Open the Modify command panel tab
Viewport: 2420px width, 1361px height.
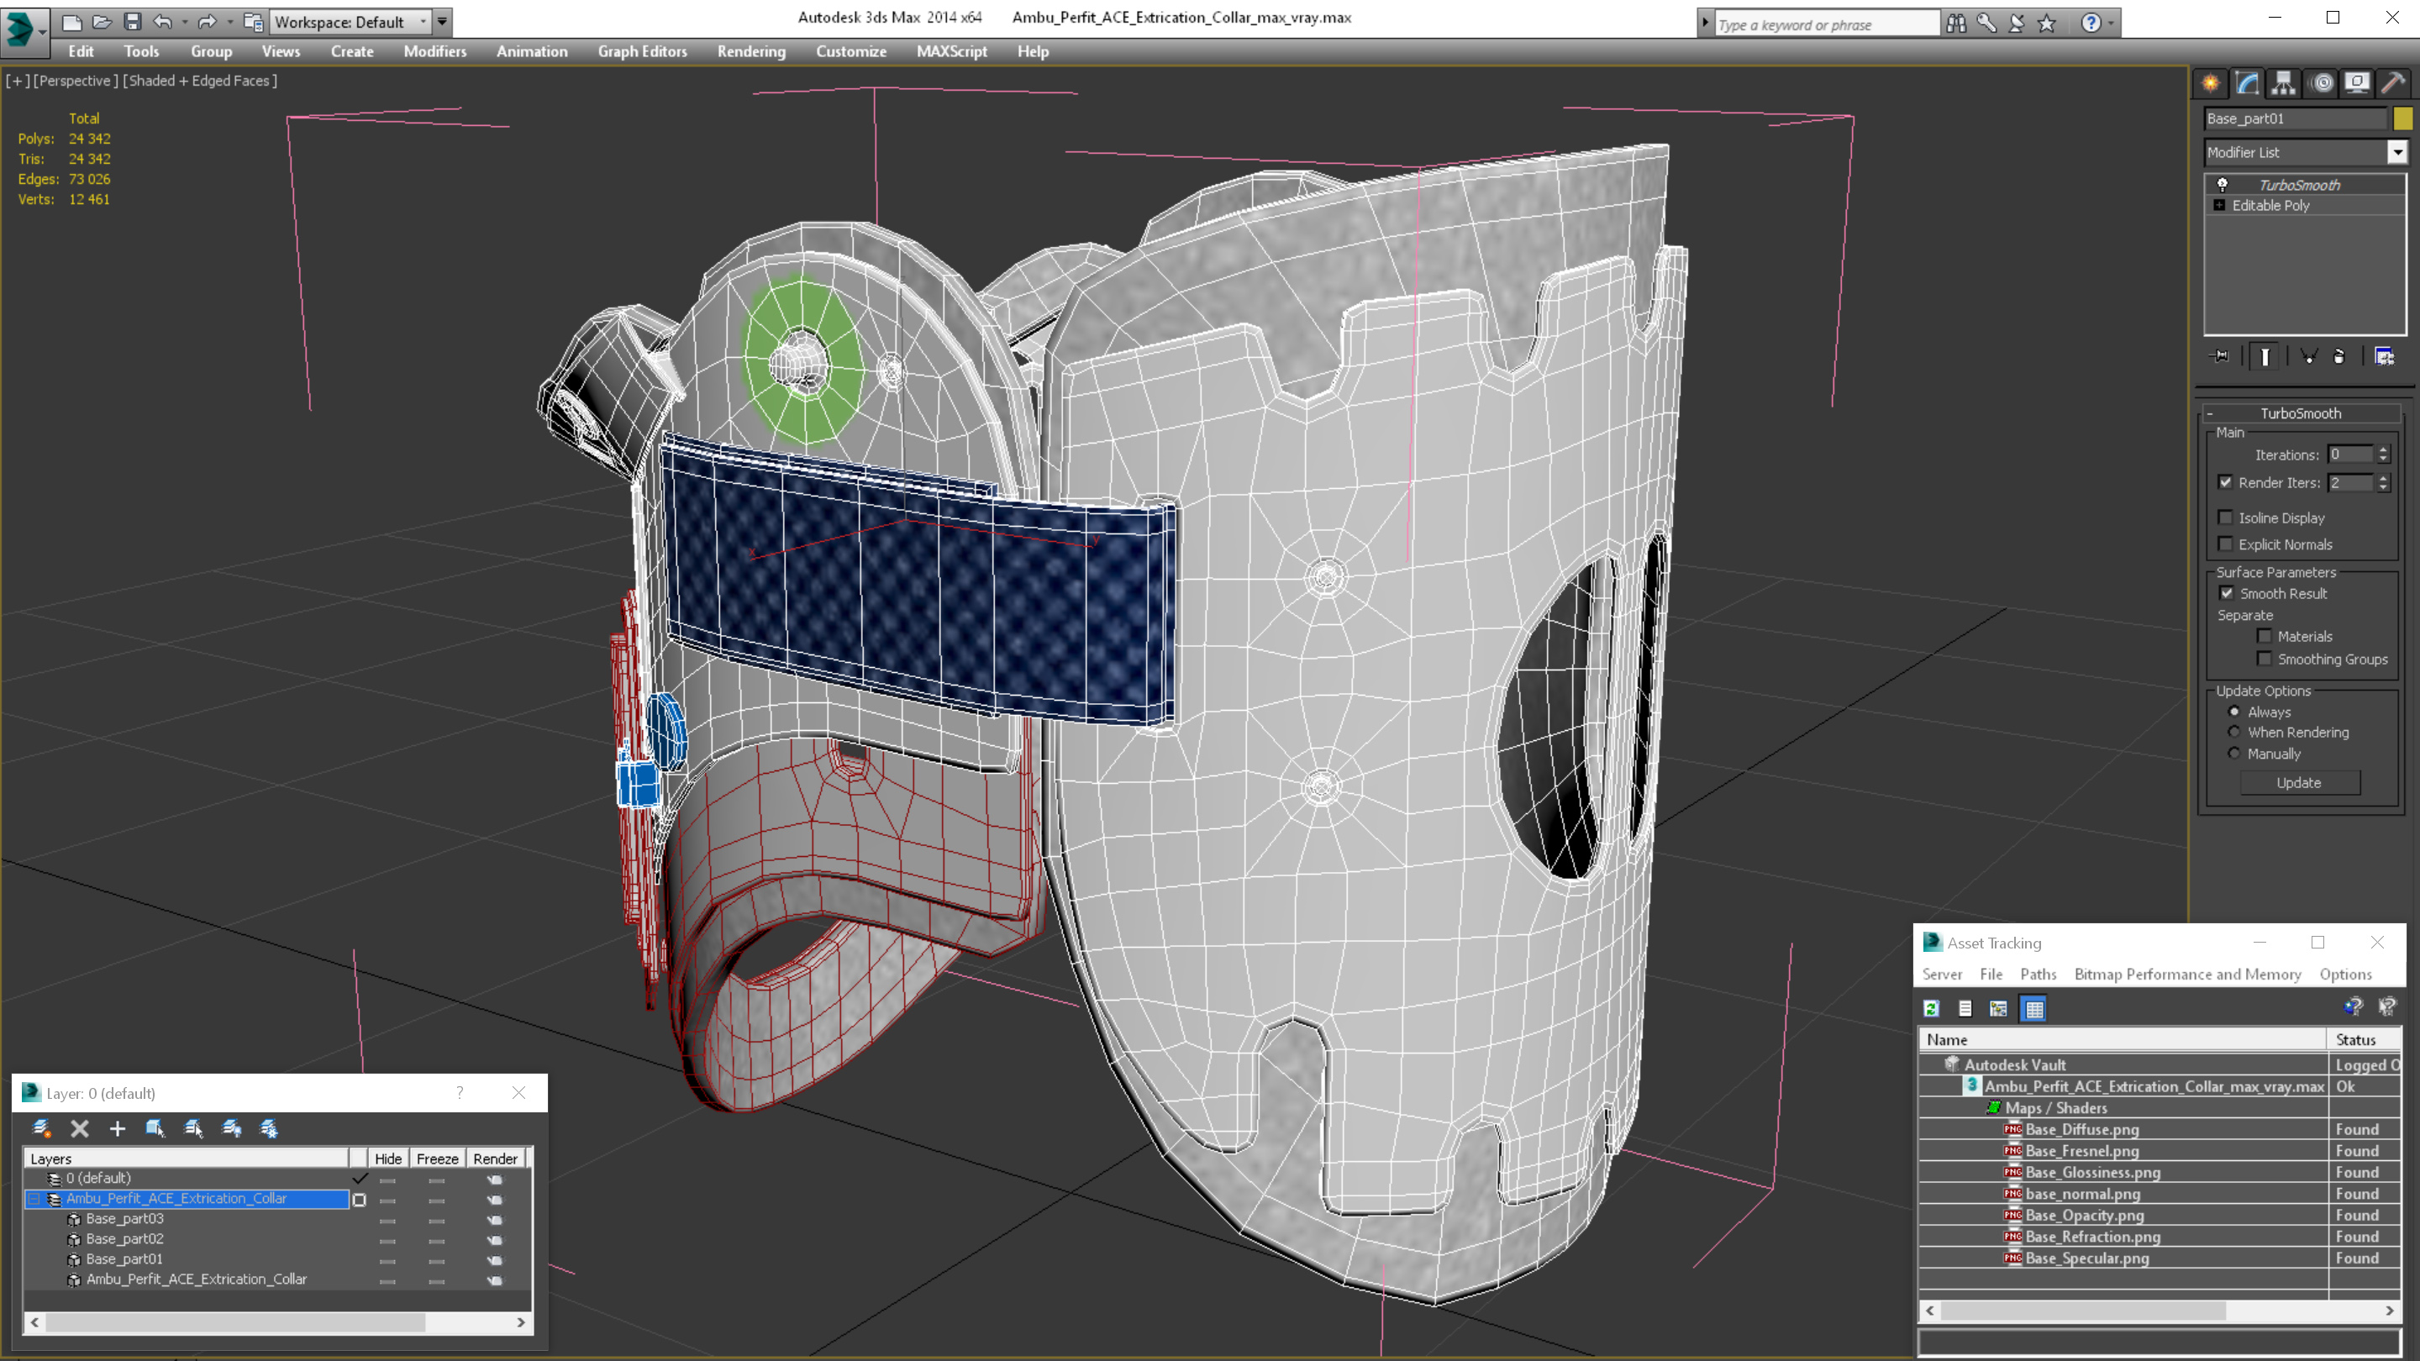(2247, 84)
